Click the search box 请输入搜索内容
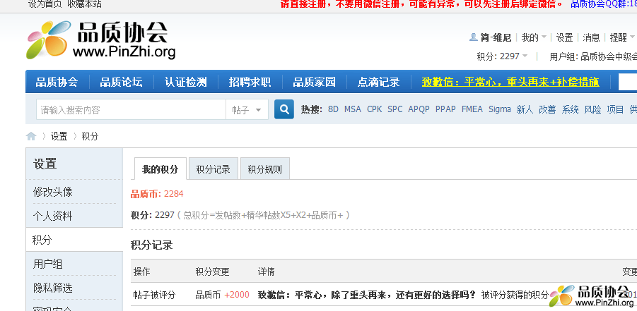Viewport: 637px width, 311px height. [x=131, y=110]
